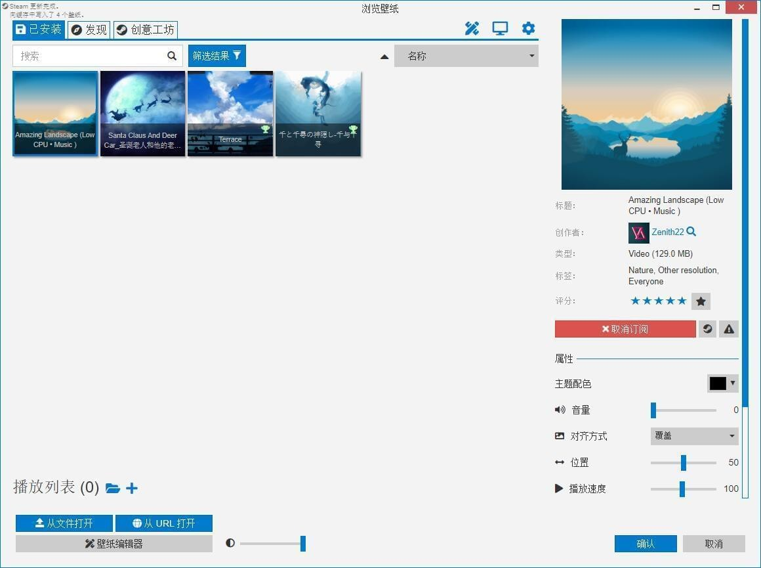Click trophy badge on Terrace wallpaper
This screenshot has width=761, height=568.
tap(265, 129)
